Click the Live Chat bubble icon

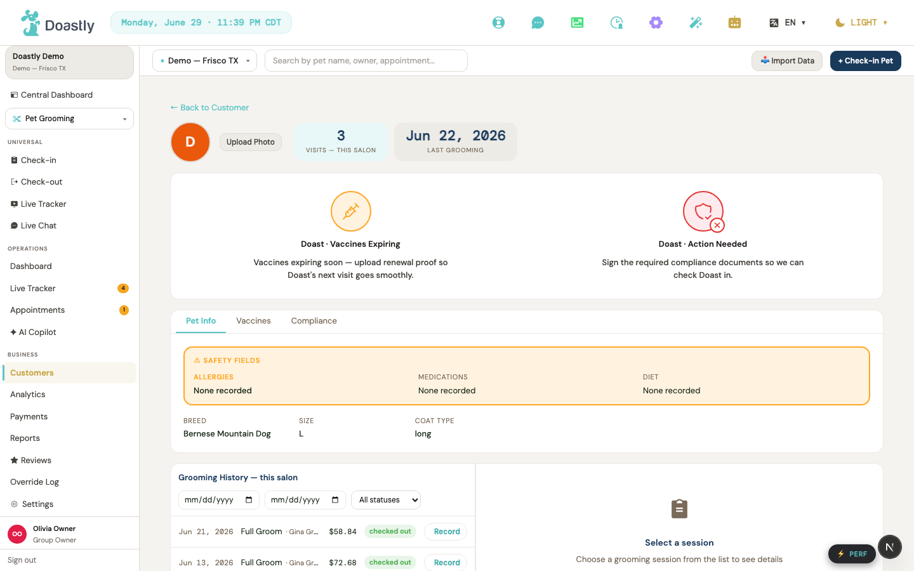coord(14,226)
